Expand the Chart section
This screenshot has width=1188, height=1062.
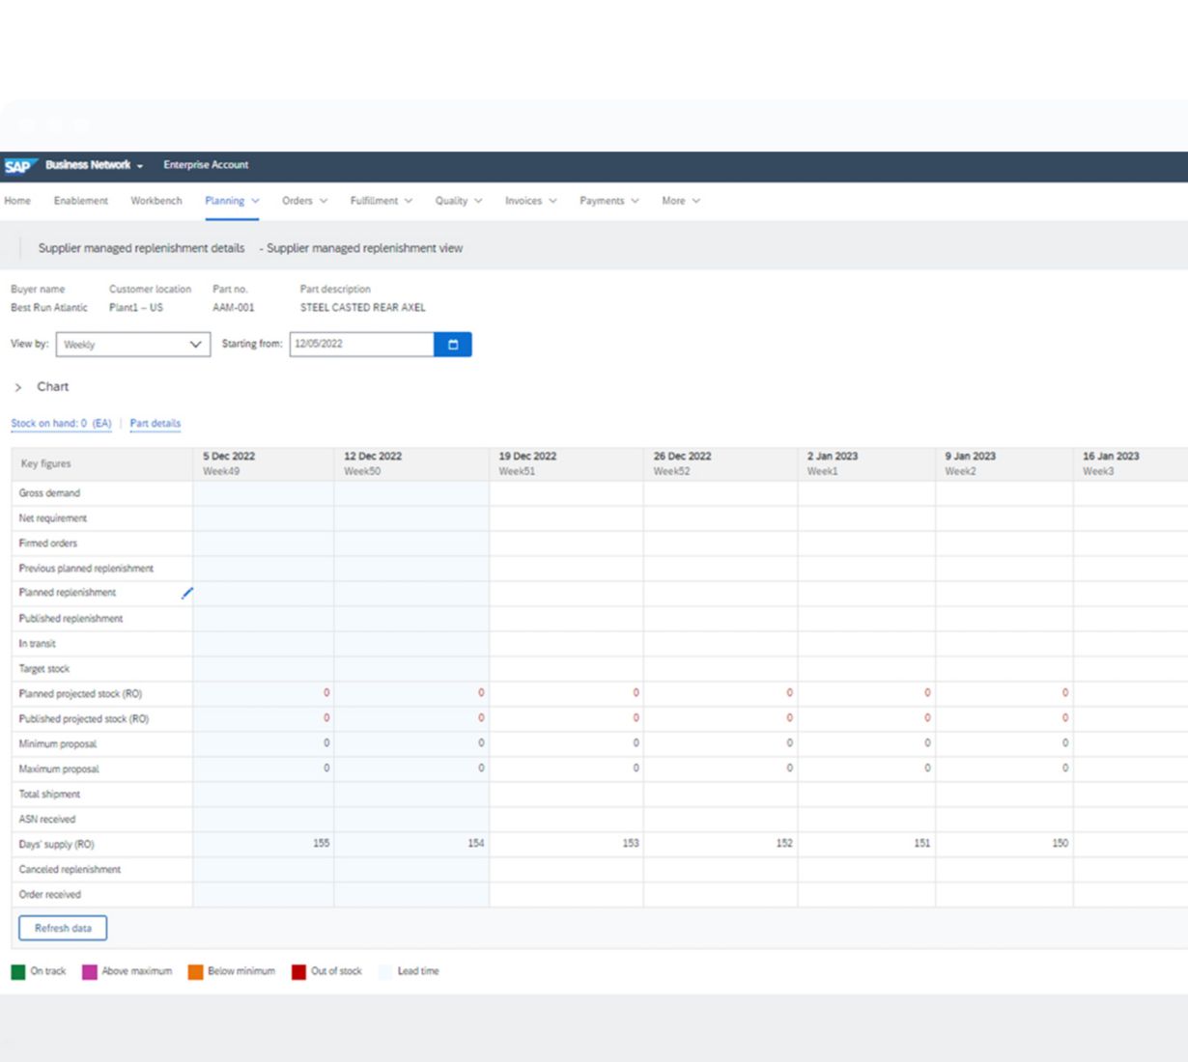(18, 387)
